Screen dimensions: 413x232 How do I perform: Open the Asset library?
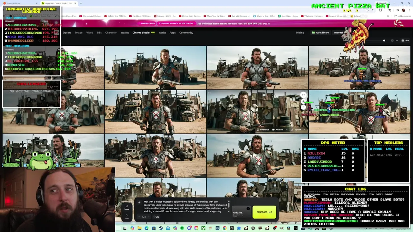pyautogui.click(x=320, y=33)
